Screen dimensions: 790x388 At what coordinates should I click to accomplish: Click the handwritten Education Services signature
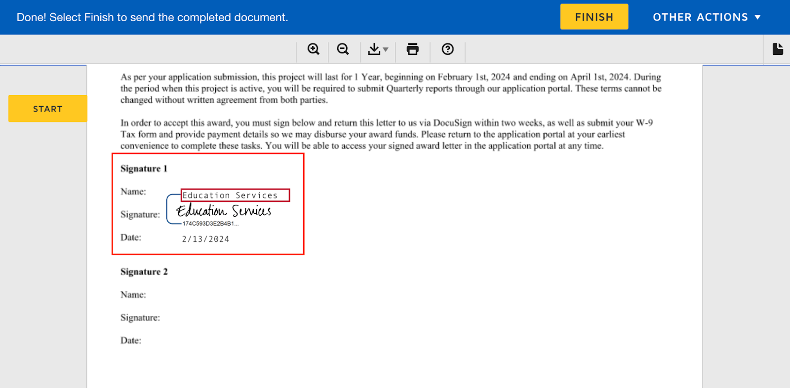224,211
